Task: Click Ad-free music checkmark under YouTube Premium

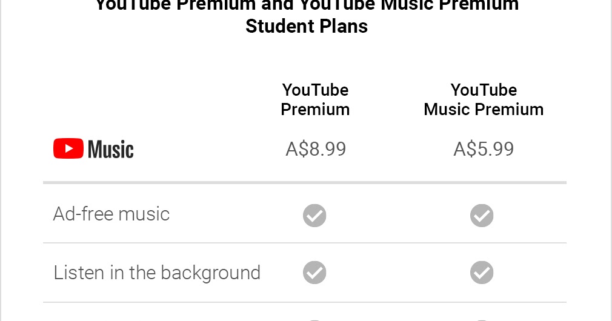Action: tap(314, 215)
